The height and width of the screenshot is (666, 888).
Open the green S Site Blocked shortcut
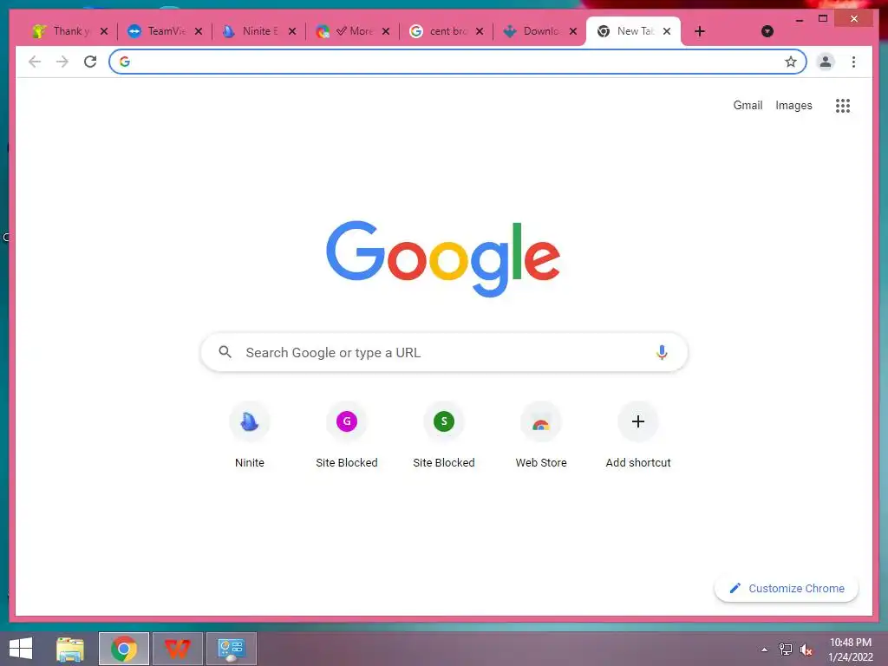click(x=444, y=435)
